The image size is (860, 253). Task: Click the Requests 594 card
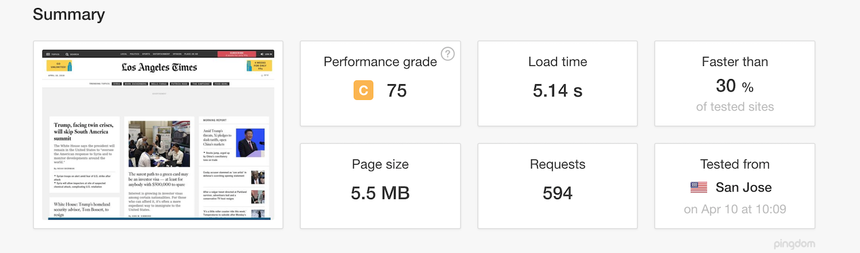557,186
